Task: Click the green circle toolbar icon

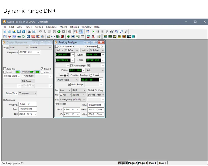Action: coord(59,32)
